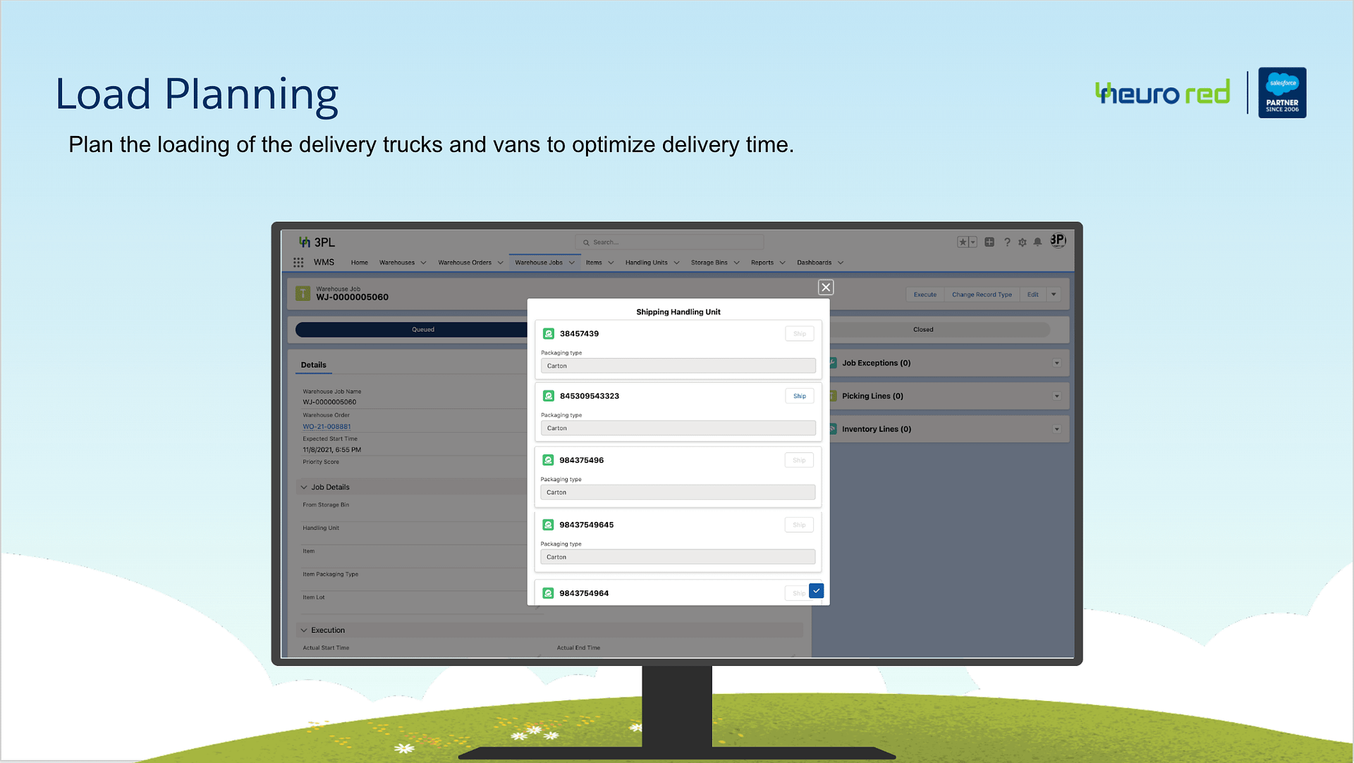Click the handling unit icon for 984375496
The width and height of the screenshot is (1354, 763).
click(x=548, y=460)
